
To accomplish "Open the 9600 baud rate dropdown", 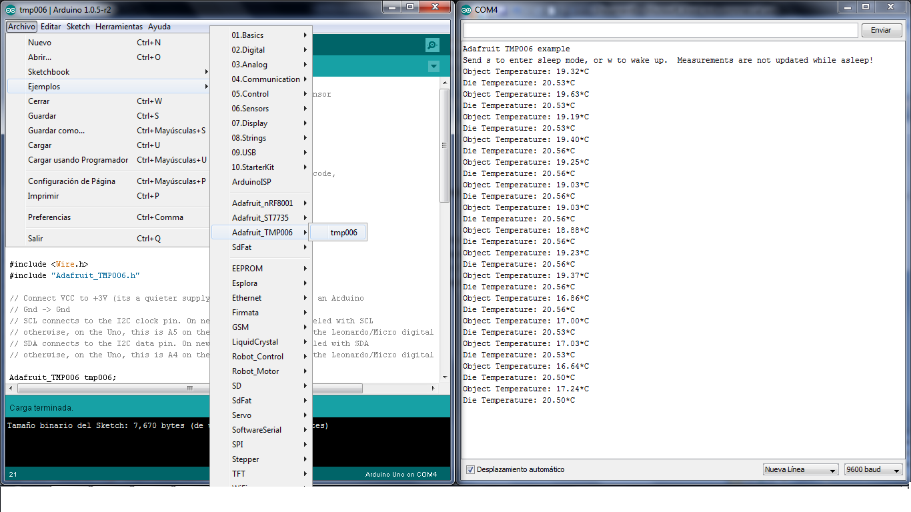I will coord(872,469).
